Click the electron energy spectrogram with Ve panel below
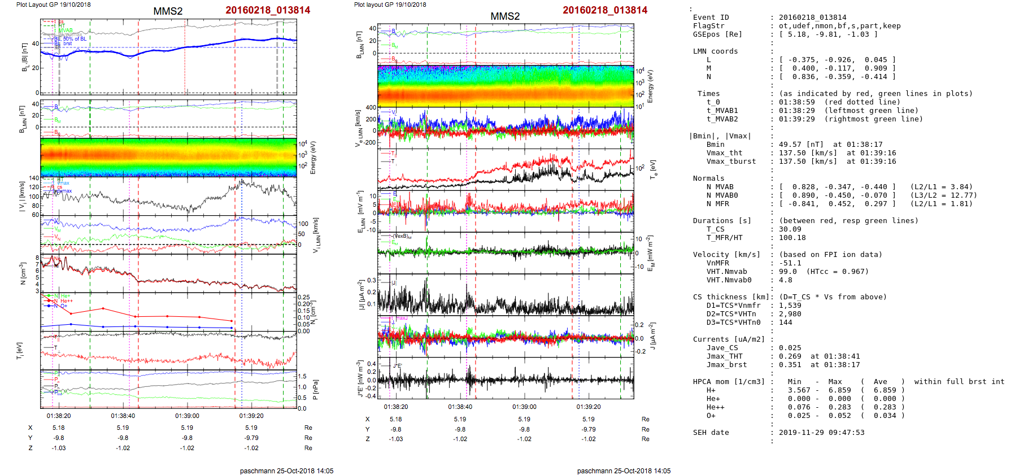 506,86
